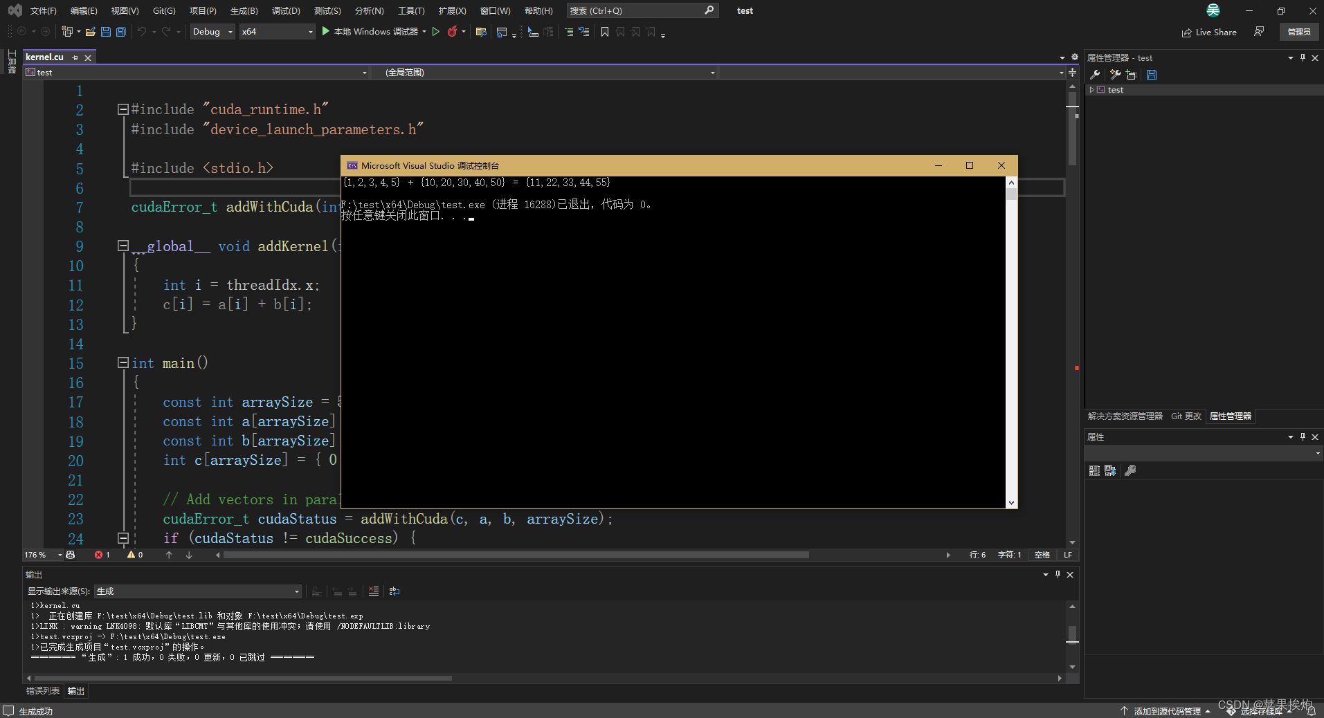Click the 管理员 button in title bar
Viewport: 1324px width, 718px height.
(1298, 32)
